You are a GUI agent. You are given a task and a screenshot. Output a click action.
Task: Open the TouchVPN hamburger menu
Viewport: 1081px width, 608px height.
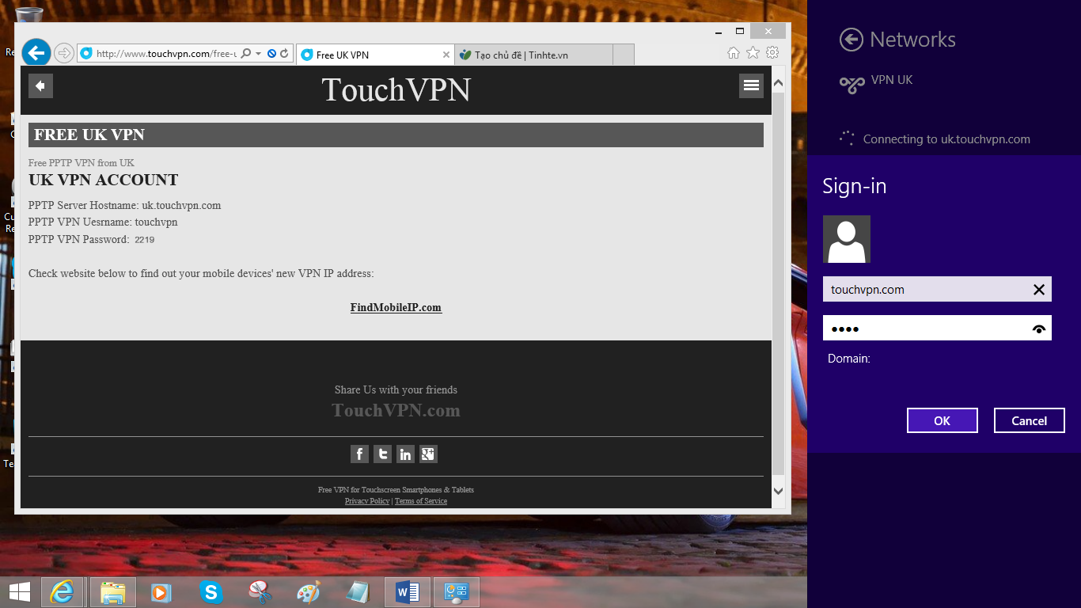pyautogui.click(x=751, y=85)
